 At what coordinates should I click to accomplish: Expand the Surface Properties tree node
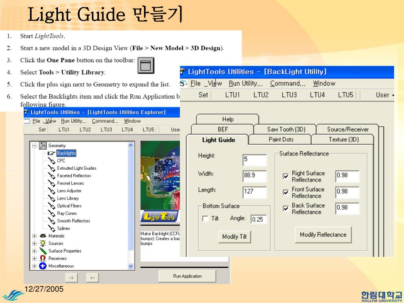[34, 251]
